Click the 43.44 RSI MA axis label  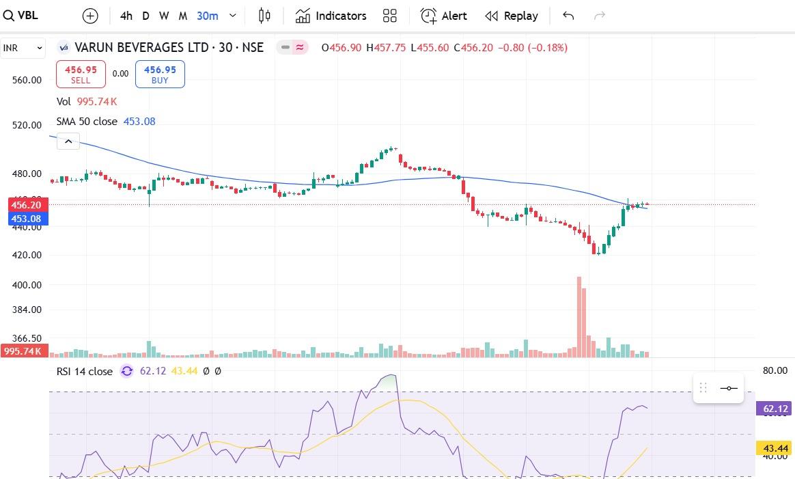(774, 448)
